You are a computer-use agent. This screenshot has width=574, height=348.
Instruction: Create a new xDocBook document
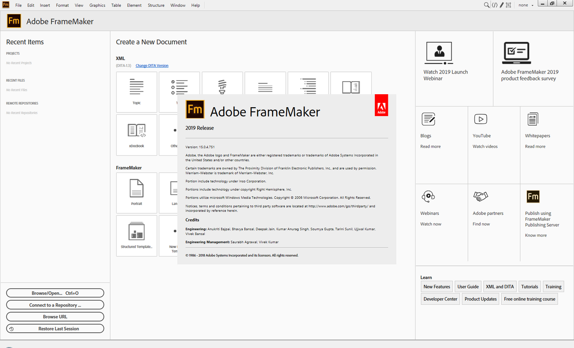coord(136,135)
